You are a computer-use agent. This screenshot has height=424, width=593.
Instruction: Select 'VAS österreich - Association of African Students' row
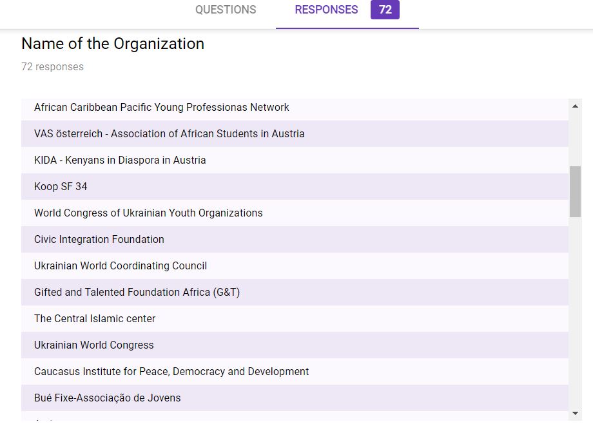pyautogui.click(x=295, y=133)
